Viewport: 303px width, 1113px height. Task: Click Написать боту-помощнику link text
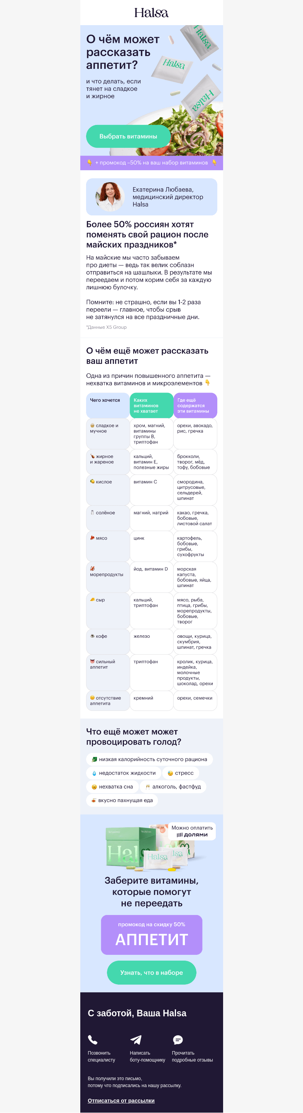click(147, 1057)
